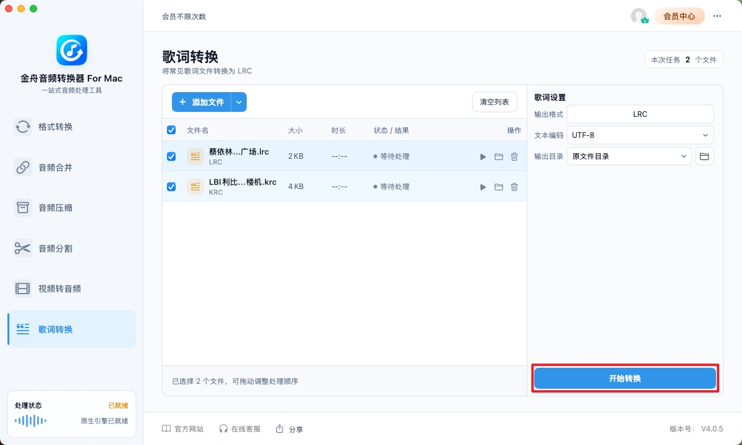Select 歌词转换 sidebar item
Viewport: 742px width, 445px height.
click(x=72, y=329)
